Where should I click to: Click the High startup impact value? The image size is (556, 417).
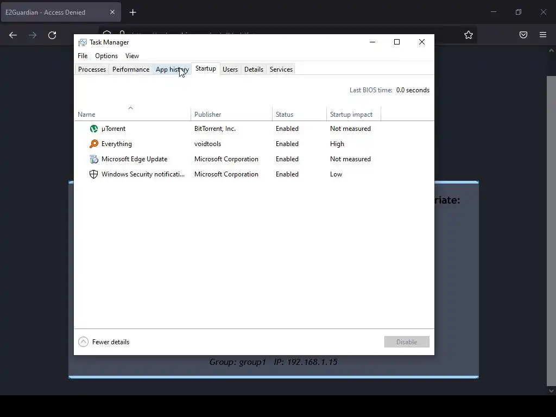pos(337,144)
